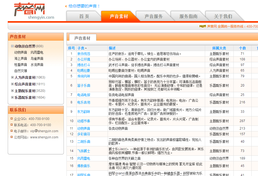This screenshot has width=258, height=176.
Task: Expand the 人为声音素材 category
Action: click(x=12, y=77)
